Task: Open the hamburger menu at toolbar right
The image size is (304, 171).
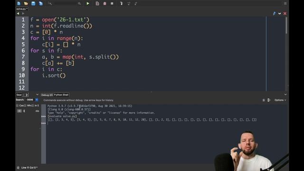Action: [x=285, y=3]
